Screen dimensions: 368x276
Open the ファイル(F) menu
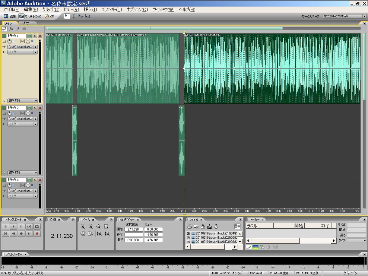[x=11, y=10]
